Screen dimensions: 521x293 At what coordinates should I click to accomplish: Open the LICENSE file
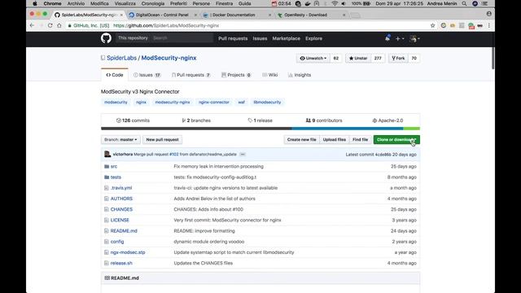pos(120,221)
